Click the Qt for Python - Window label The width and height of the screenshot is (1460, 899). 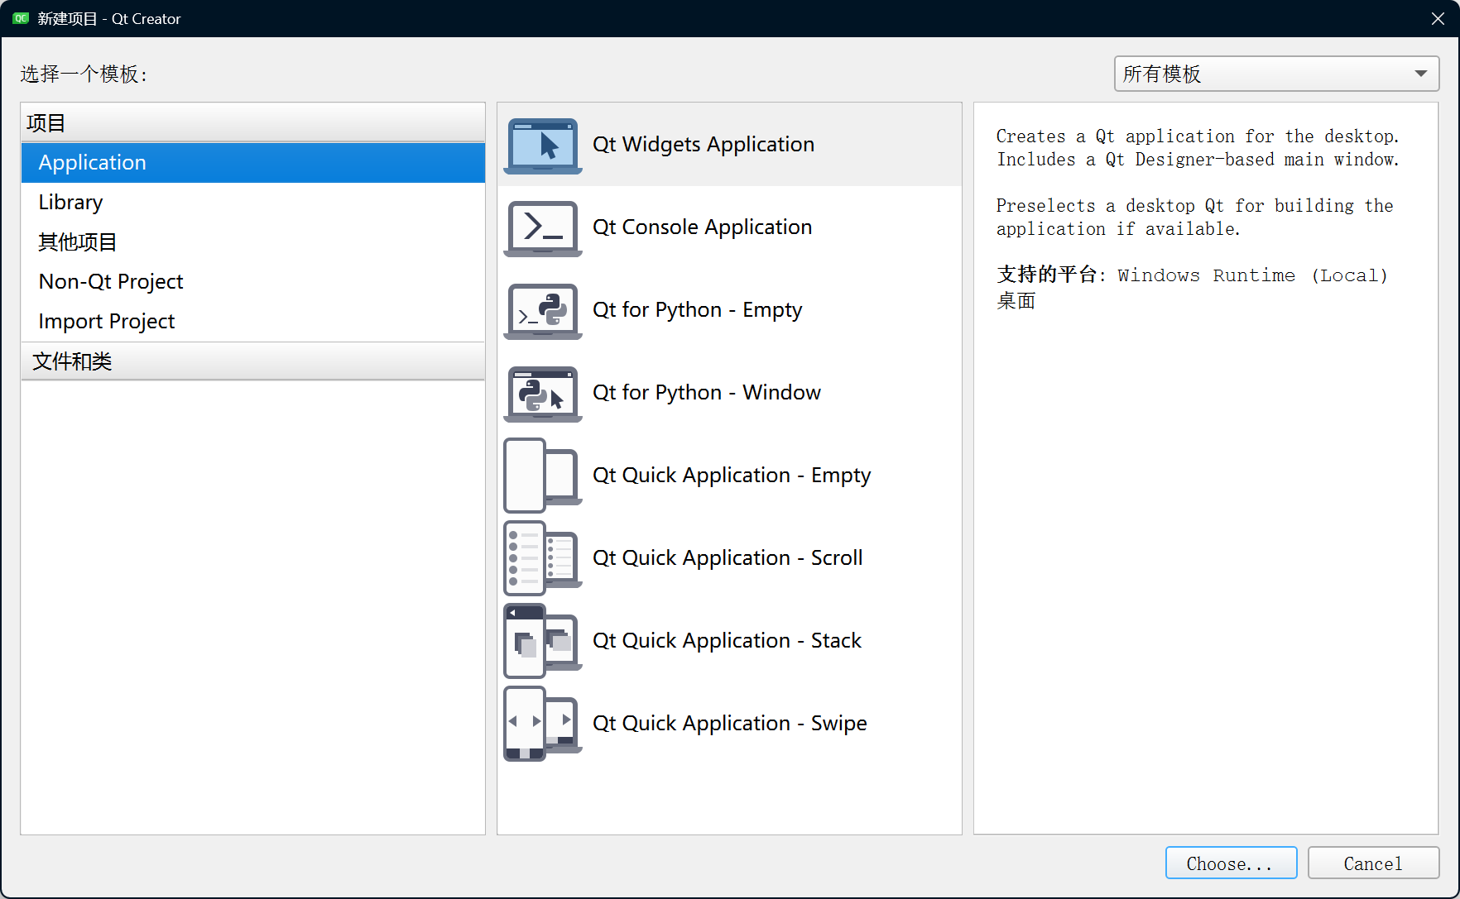(x=707, y=393)
